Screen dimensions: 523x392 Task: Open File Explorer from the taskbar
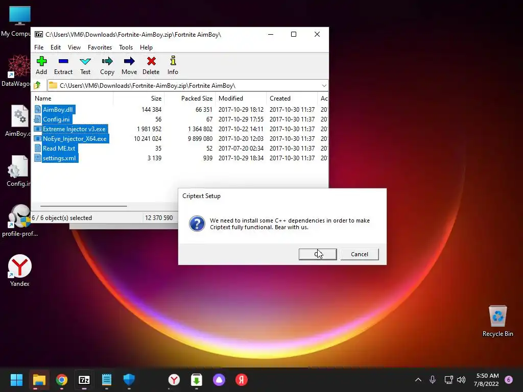[39, 380]
